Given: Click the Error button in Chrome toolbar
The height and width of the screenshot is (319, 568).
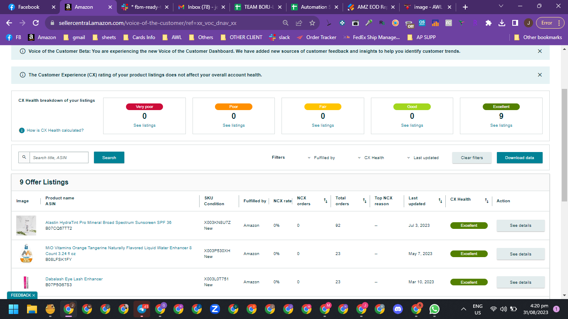Looking at the screenshot, I should click(550, 23).
